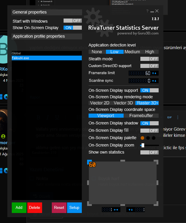Viewport: 186px width, 223px height.
Task: Open forum editor three-dots menu
Action: pyautogui.click(x=178, y=117)
